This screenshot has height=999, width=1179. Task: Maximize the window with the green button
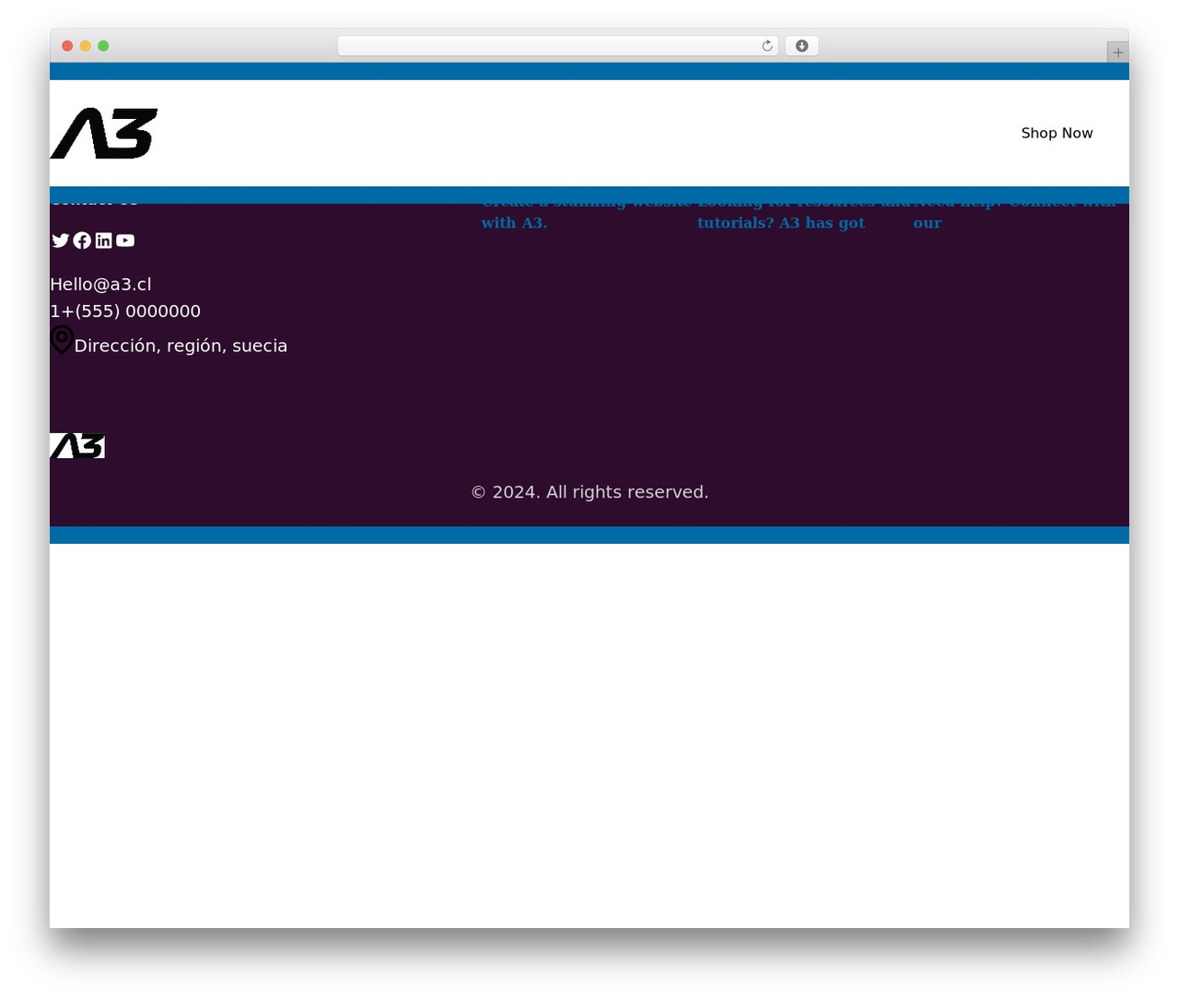103,46
